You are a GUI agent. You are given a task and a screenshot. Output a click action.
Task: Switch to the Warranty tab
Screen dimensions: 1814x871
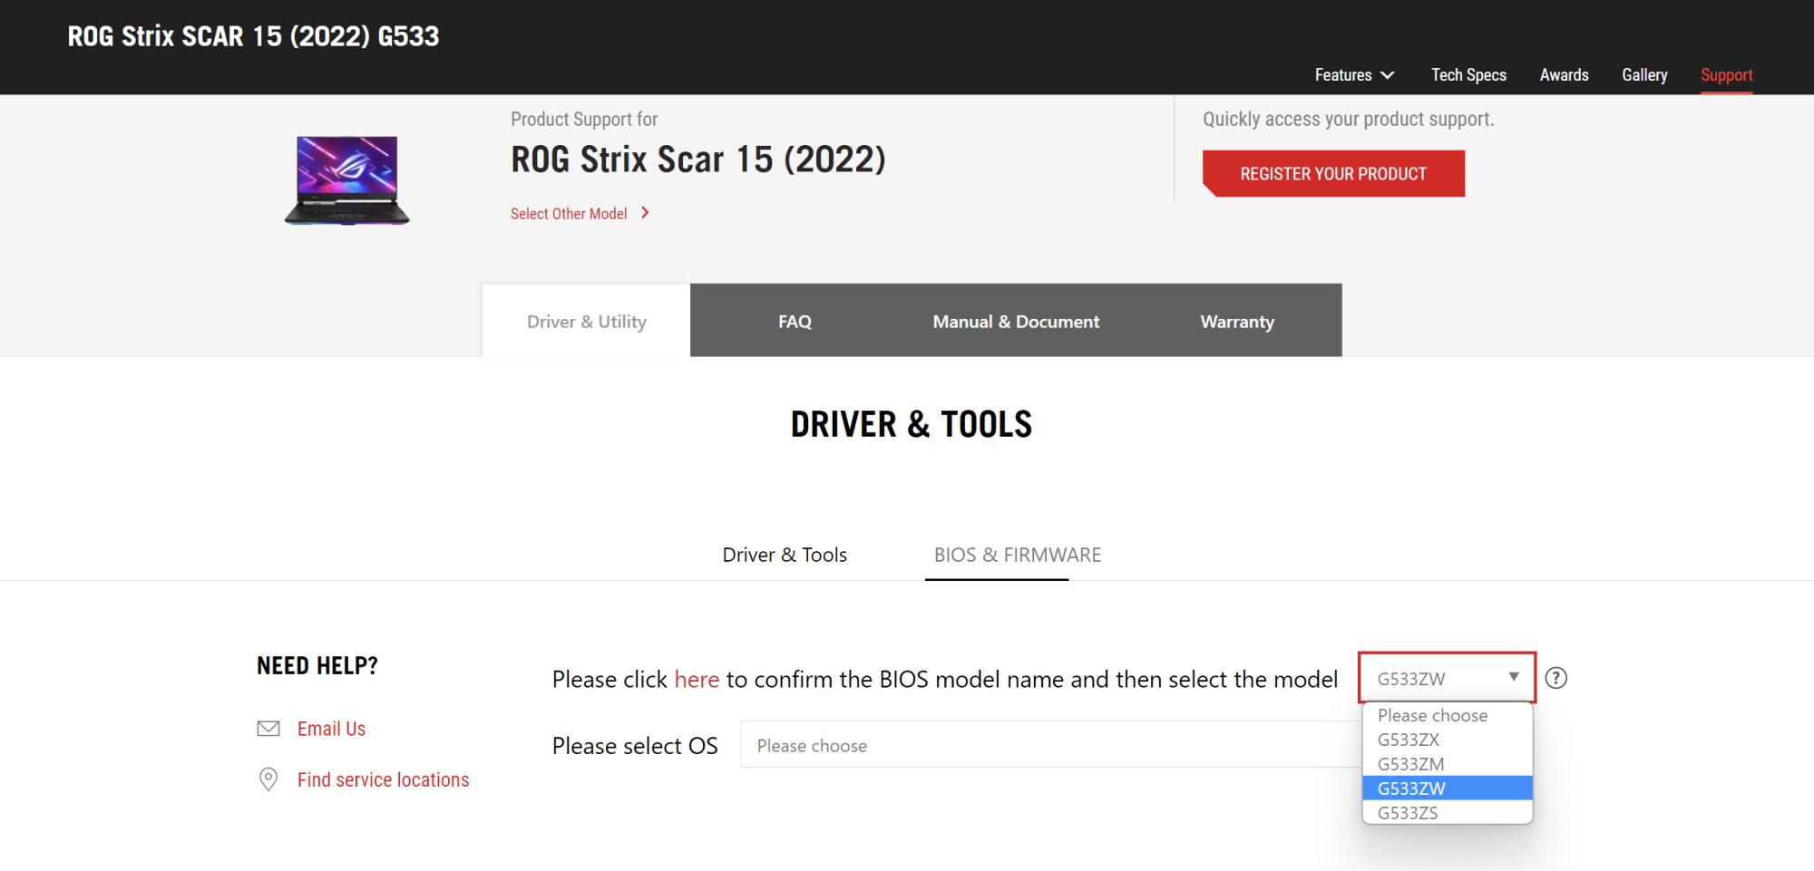click(1237, 321)
